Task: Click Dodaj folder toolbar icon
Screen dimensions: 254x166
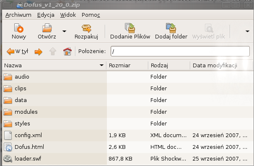Action: (171, 28)
